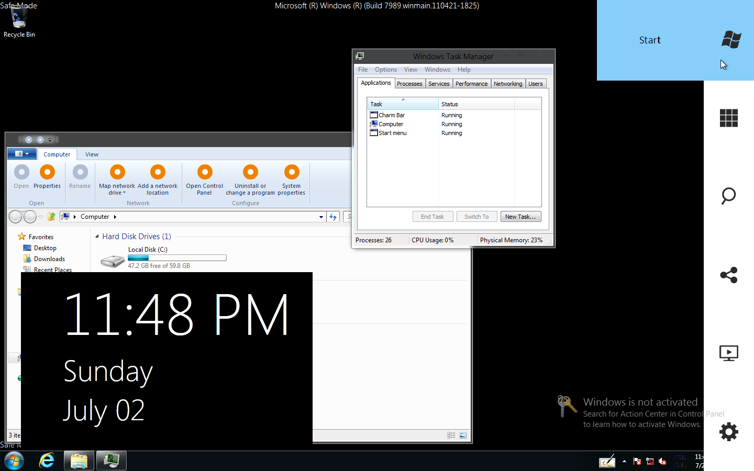Click the Windows Explorer taskbar button
The image size is (754, 471).
[79, 461]
